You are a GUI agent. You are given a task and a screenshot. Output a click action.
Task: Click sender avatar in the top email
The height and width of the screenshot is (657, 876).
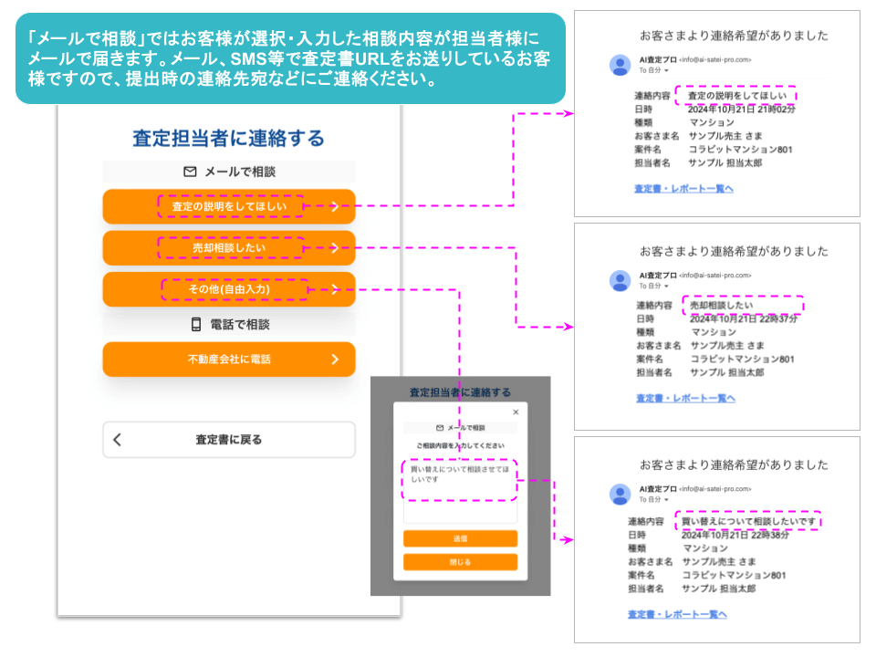pyautogui.click(x=620, y=65)
